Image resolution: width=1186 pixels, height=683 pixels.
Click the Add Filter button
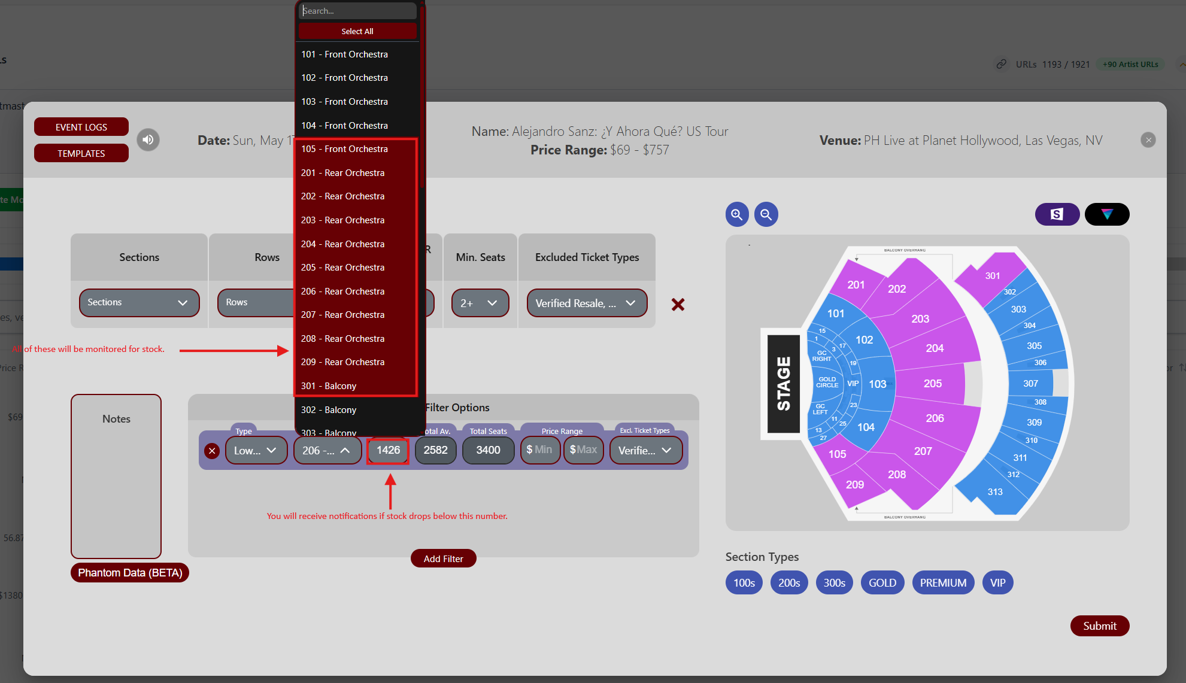[443, 558]
